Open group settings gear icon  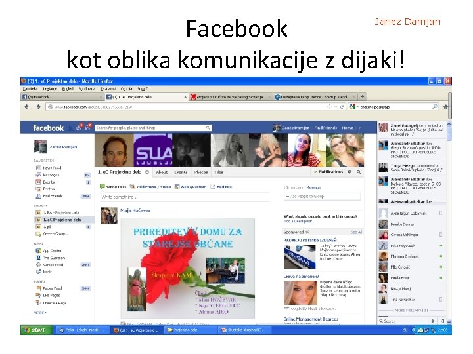point(349,172)
